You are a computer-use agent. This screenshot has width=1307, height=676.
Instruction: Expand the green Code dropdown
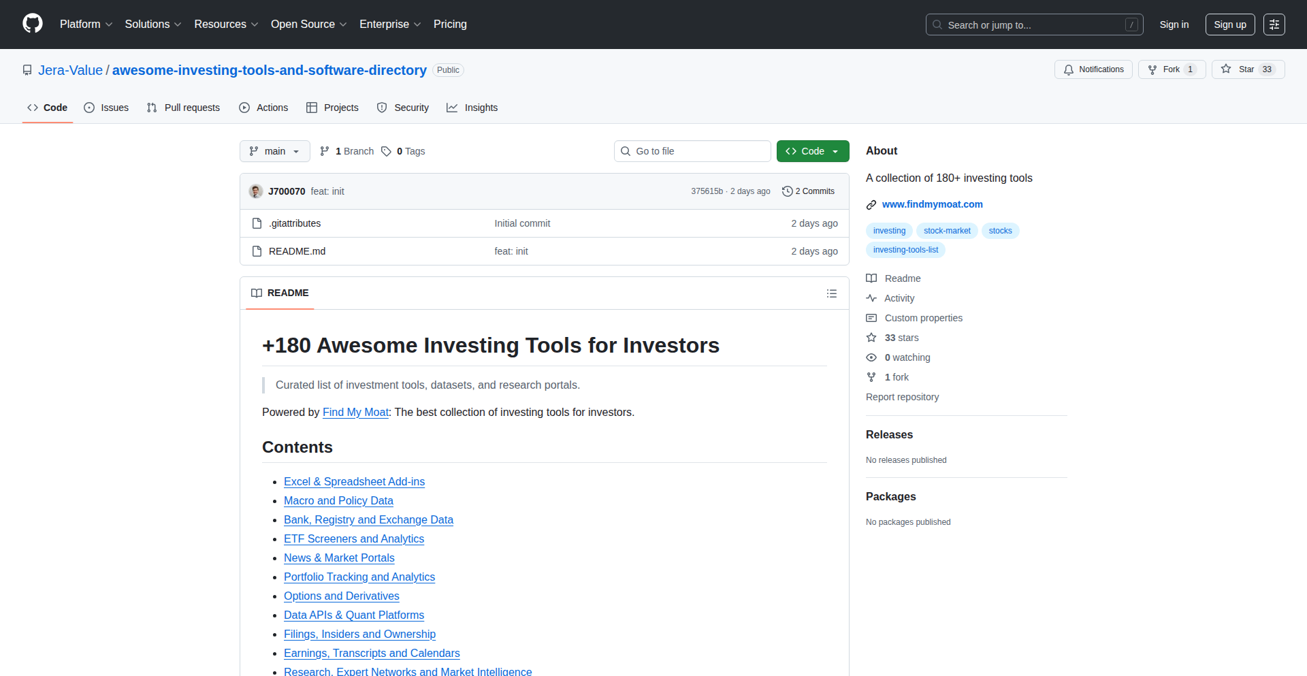click(813, 151)
